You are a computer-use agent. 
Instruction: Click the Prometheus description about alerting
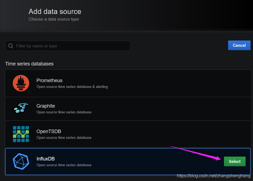[x=72, y=87]
